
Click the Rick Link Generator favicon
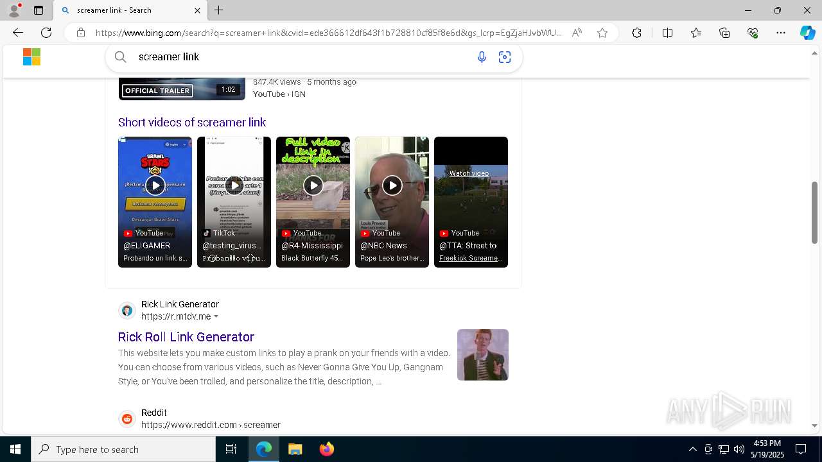click(127, 311)
